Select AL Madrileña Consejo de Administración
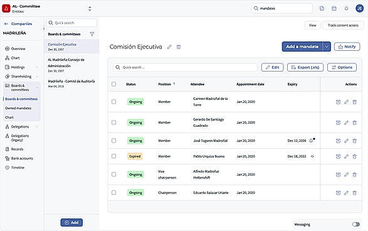Viewport: 368px width, 231px height. (71, 65)
